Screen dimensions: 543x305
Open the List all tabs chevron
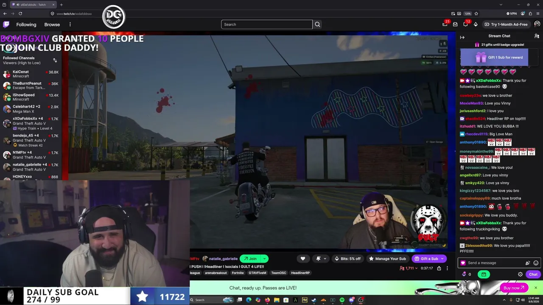tap(501, 5)
